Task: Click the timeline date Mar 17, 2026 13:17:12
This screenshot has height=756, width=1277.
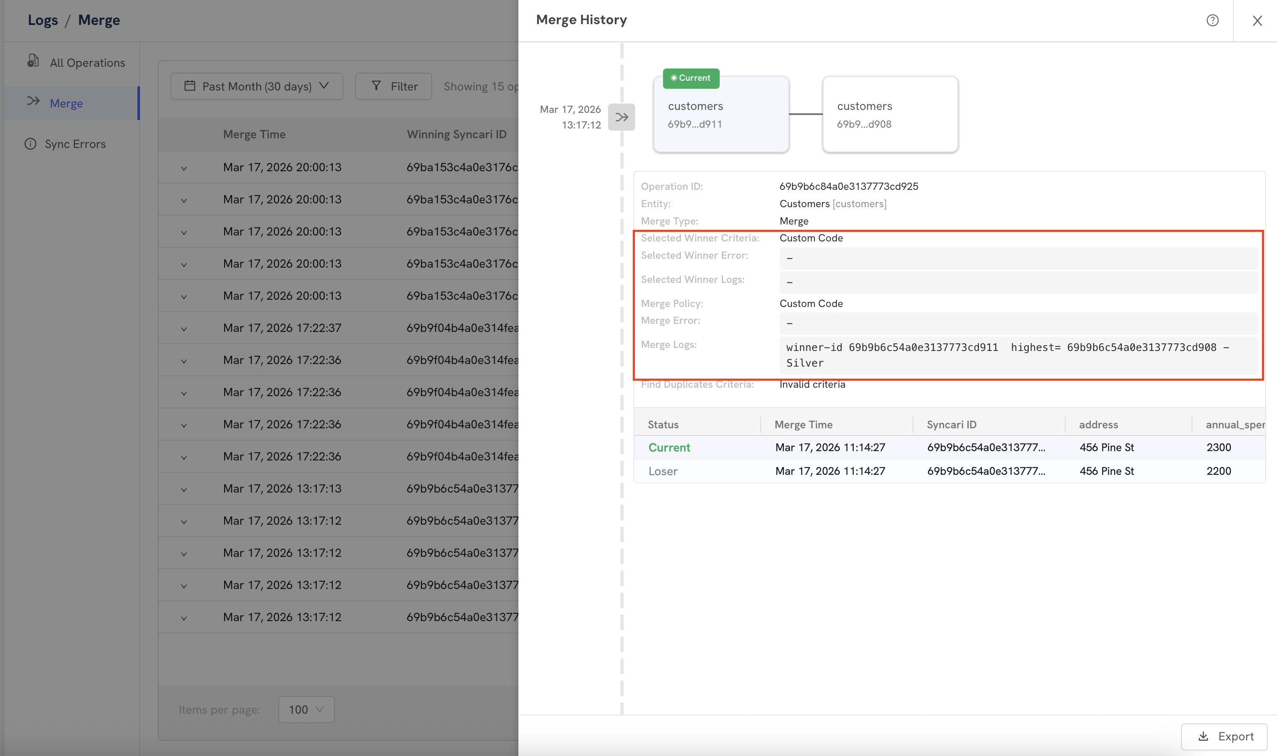Action: click(x=570, y=117)
